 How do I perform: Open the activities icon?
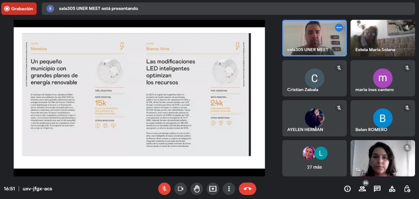point(392,189)
